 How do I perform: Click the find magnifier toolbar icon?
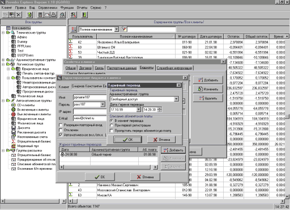click(x=62, y=15)
